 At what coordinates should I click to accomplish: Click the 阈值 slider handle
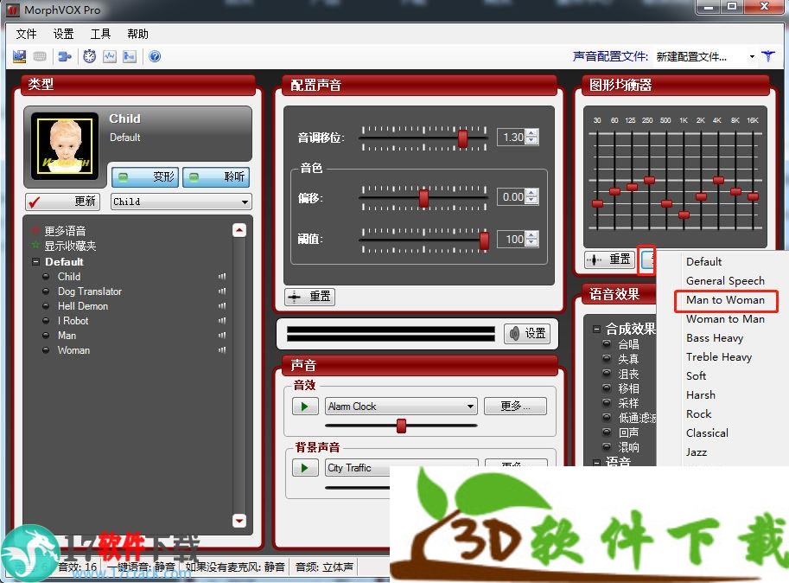[x=484, y=240]
